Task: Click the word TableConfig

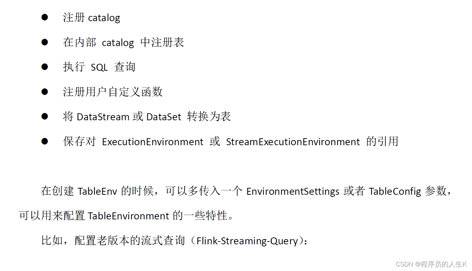Action: (395, 192)
